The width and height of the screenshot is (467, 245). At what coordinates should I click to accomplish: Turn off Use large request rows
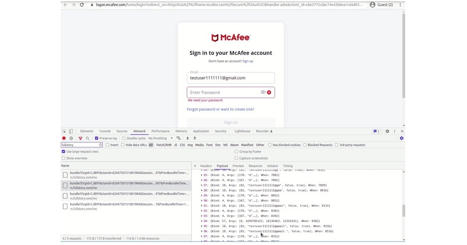[x=64, y=152]
